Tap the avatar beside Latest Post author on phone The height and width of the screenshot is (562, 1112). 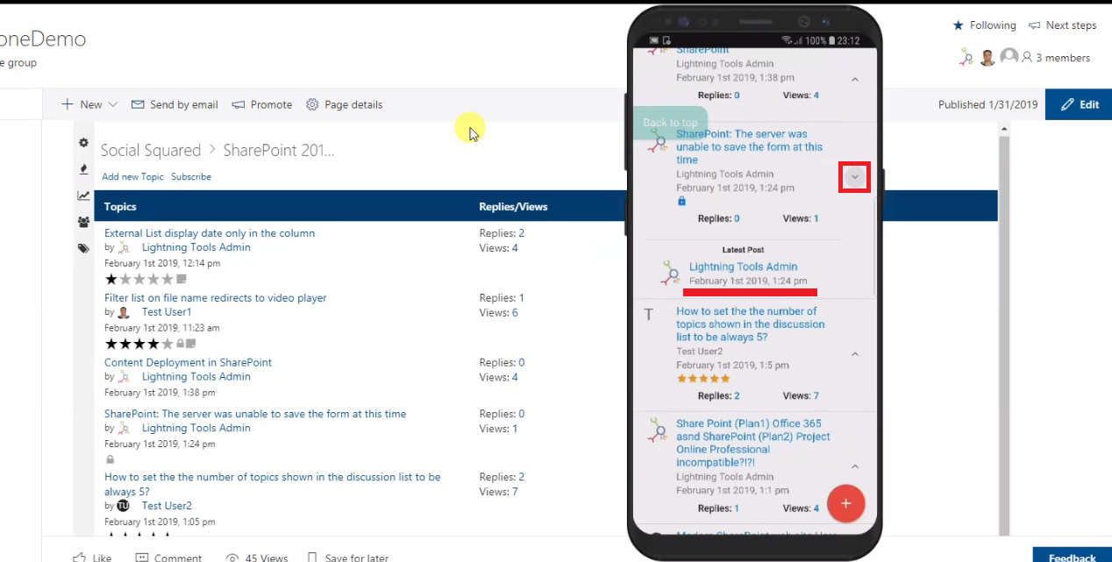click(x=671, y=273)
